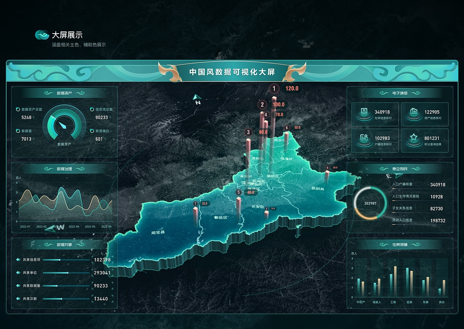Click the diamond bullet beside 共享次数

tap(18, 299)
